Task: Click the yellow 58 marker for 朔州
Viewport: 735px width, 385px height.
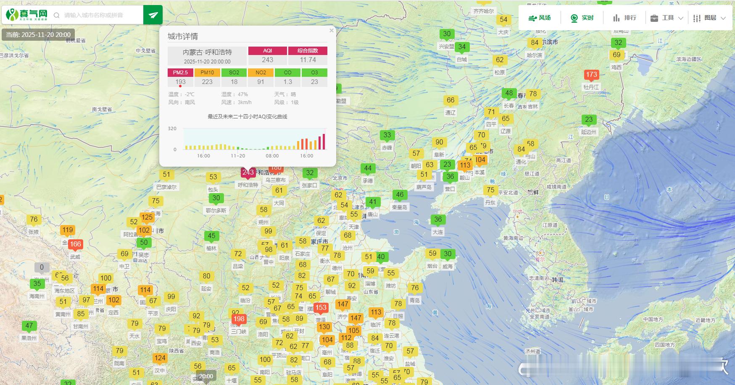Action: pyautogui.click(x=263, y=210)
